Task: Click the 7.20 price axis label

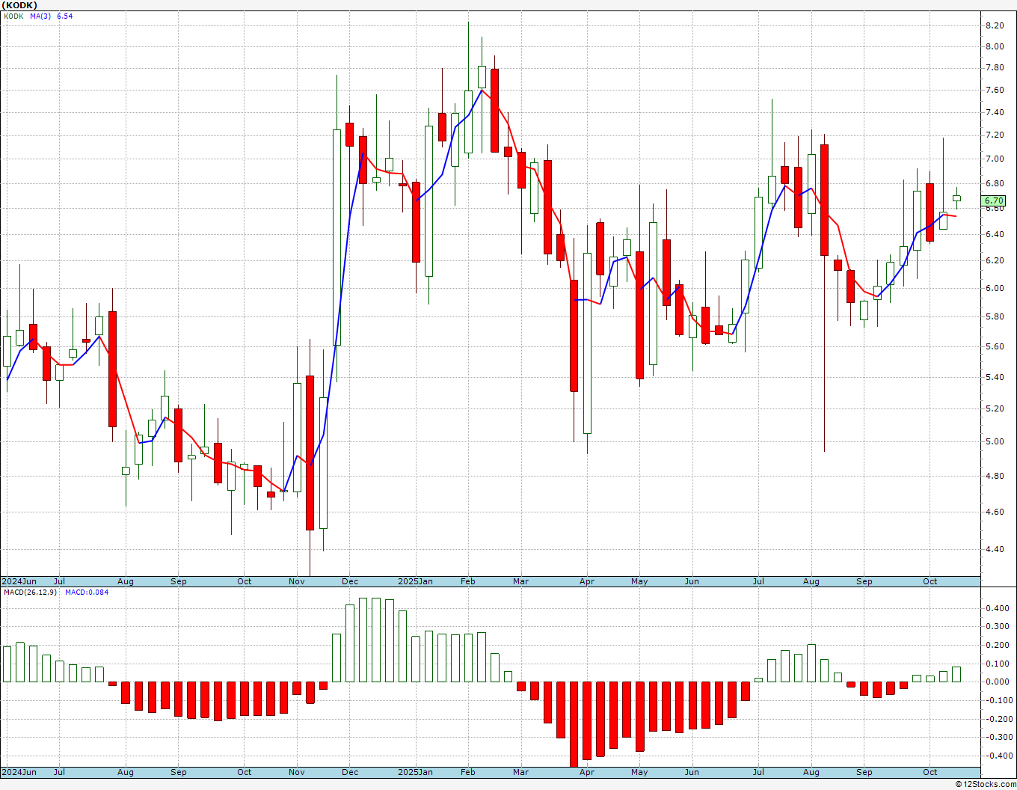Action: point(995,135)
